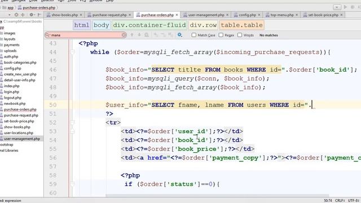Select create_new_user.php in project tree
This screenshot has width=361, height=203.
coord(20,74)
